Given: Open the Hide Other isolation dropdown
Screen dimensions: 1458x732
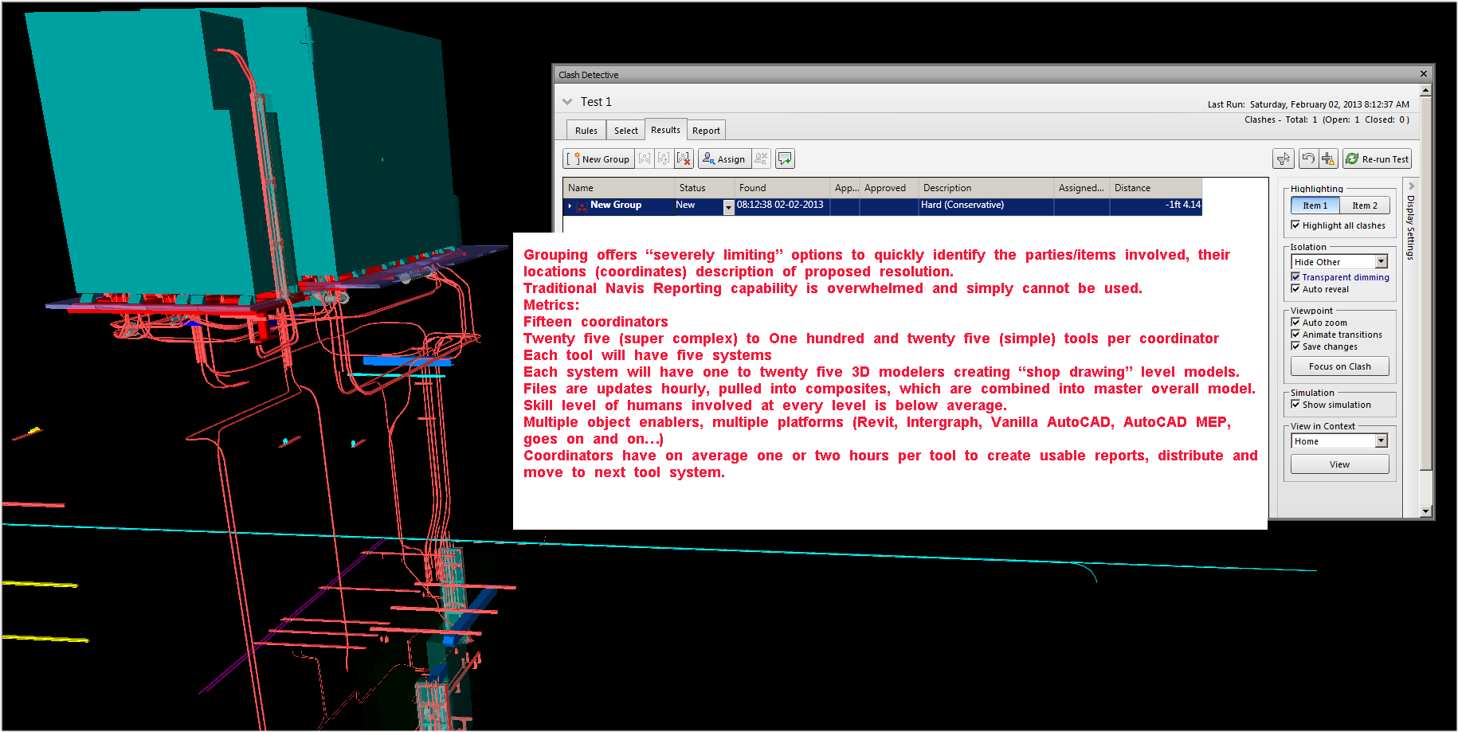Looking at the screenshot, I should pos(1381,262).
